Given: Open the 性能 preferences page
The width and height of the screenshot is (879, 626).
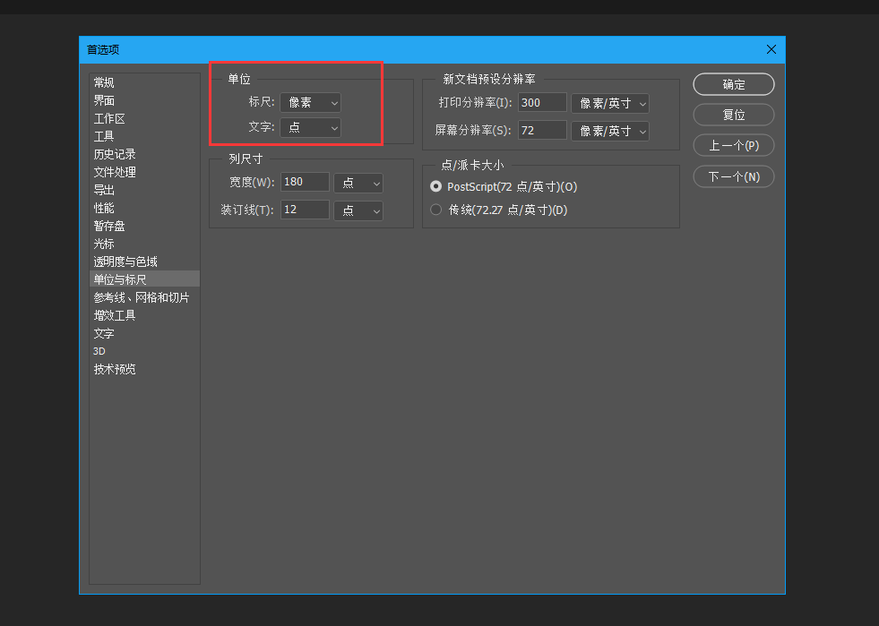Looking at the screenshot, I should 104,208.
